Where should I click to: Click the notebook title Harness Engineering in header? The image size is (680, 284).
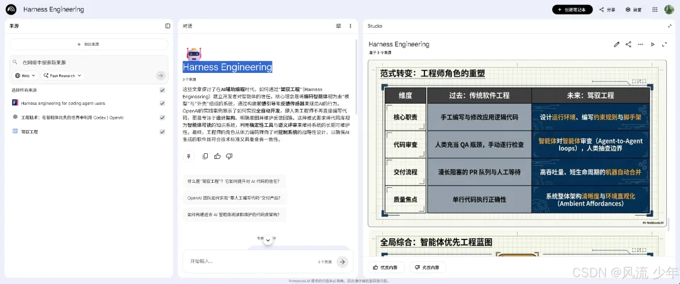point(54,9)
